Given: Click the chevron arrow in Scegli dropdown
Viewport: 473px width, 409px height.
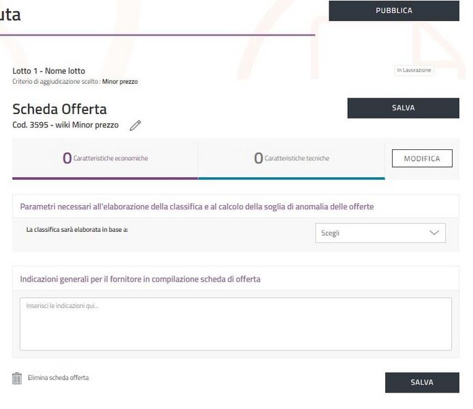Looking at the screenshot, I should click(x=435, y=233).
